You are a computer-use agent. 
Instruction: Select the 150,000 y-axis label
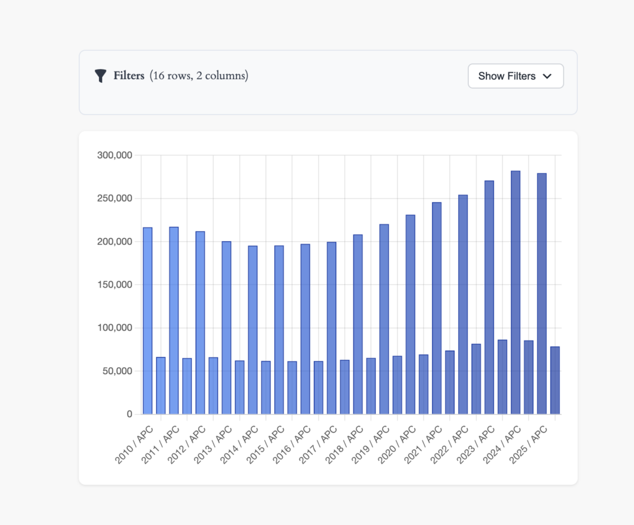pos(115,284)
